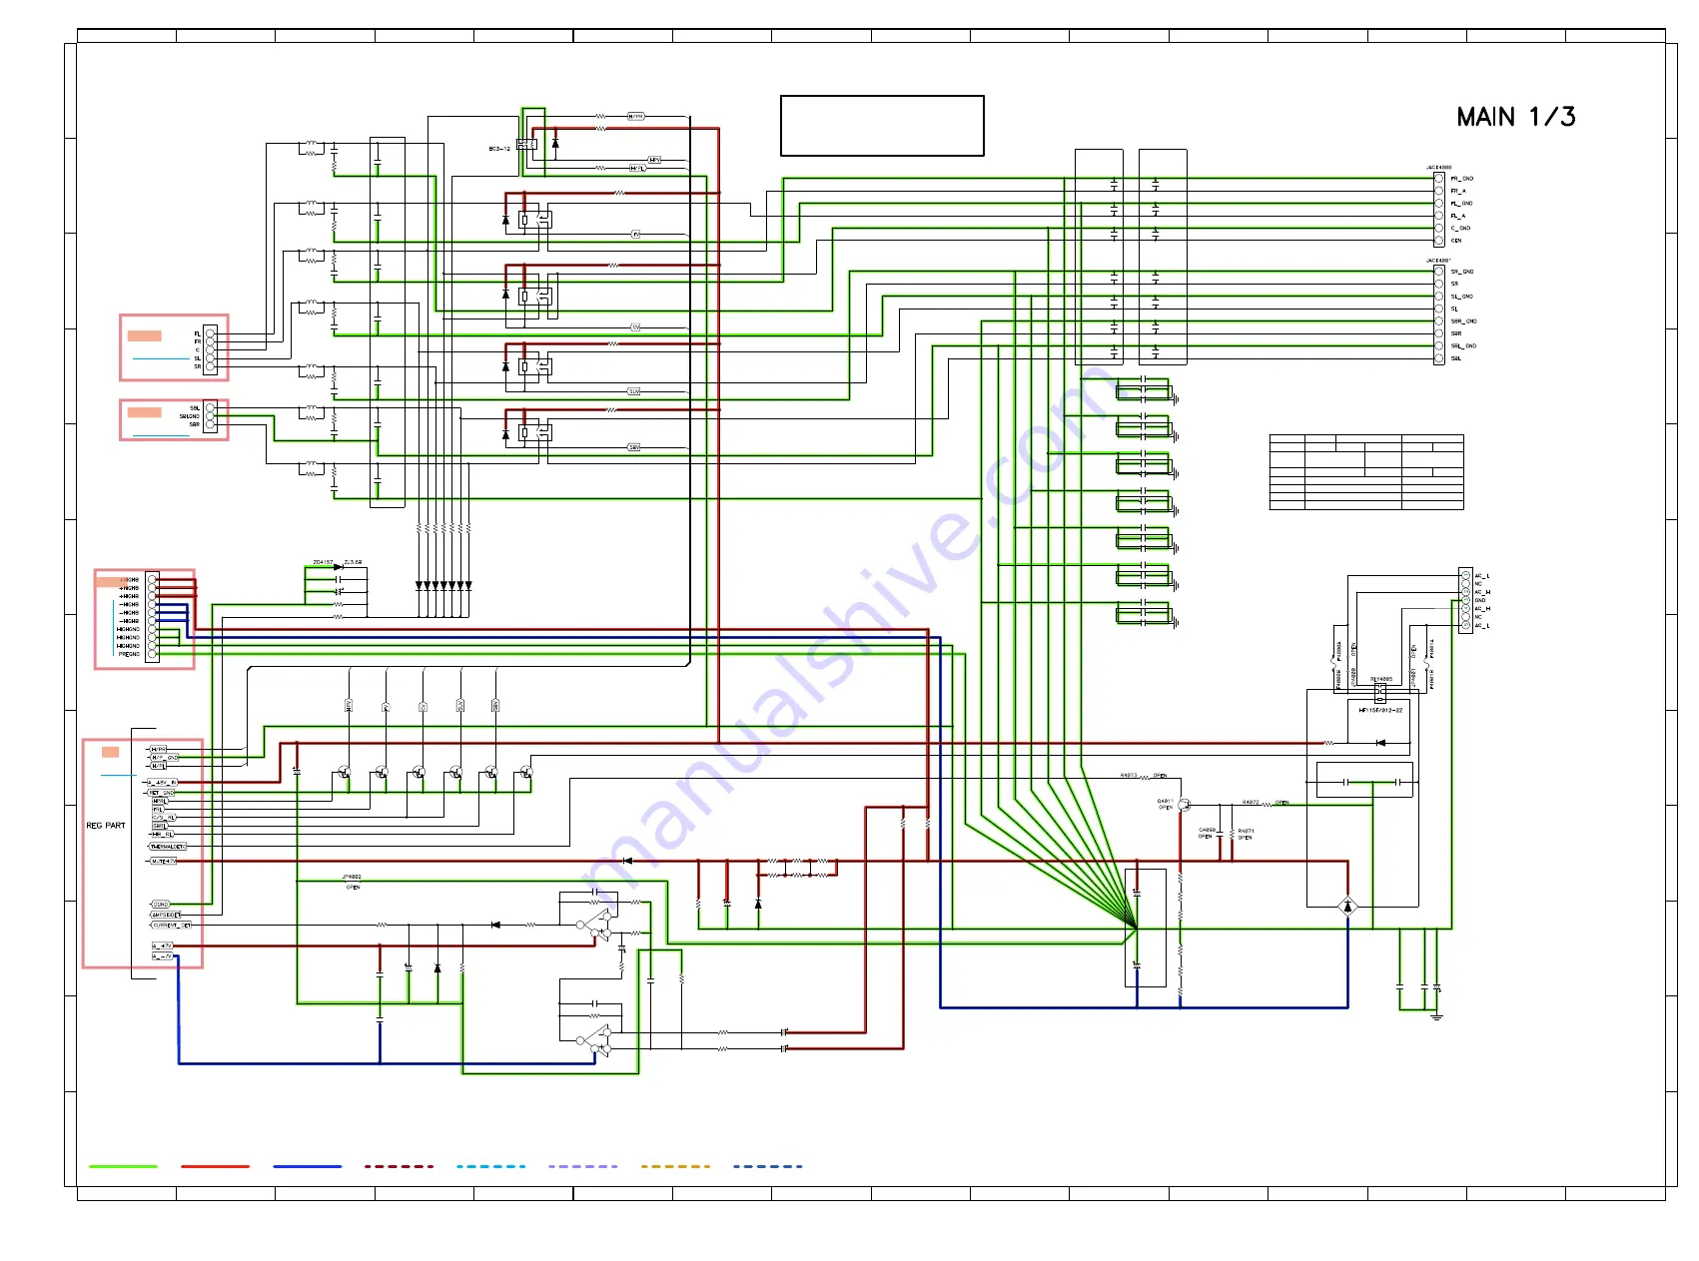This screenshot has width=1699, height=1261.
Task: Click the "MAIN 1/3" sheet title
Action: click(x=1515, y=117)
